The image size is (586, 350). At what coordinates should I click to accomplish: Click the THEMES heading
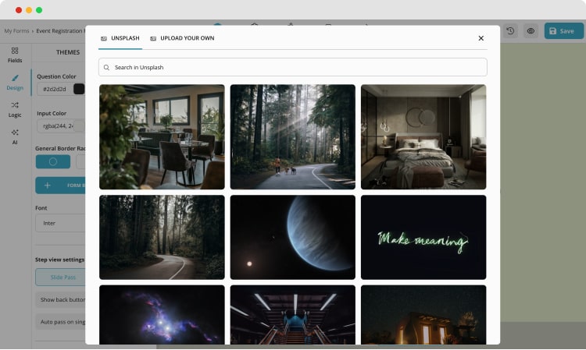pos(68,52)
